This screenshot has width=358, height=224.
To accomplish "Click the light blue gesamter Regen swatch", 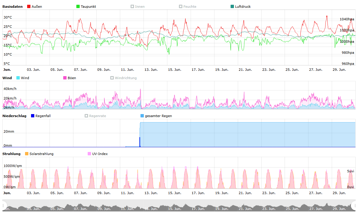I will tap(142, 116).
